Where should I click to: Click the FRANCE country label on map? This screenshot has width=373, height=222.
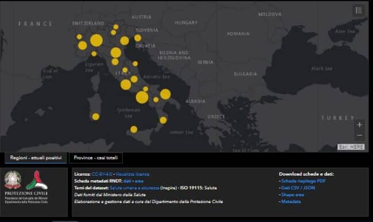36,23
